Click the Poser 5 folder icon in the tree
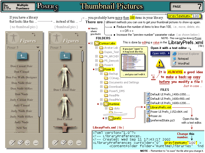 pyautogui.click(x=101, y=69)
